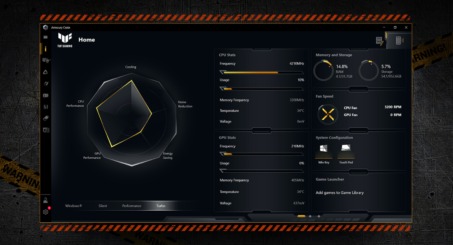Click the GPU Usage bar
The width and height of the screenshot is (453, 245).
pyautogui.click(x=261, y=171)
